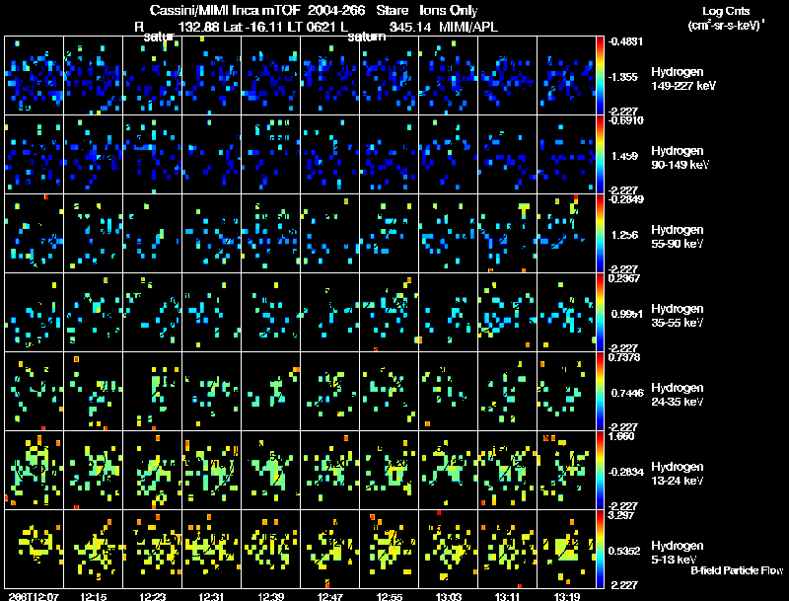Click the Hydrogen 90-149 keV color bar
This screenshot has height=601, width=789.
coord(600,155)
